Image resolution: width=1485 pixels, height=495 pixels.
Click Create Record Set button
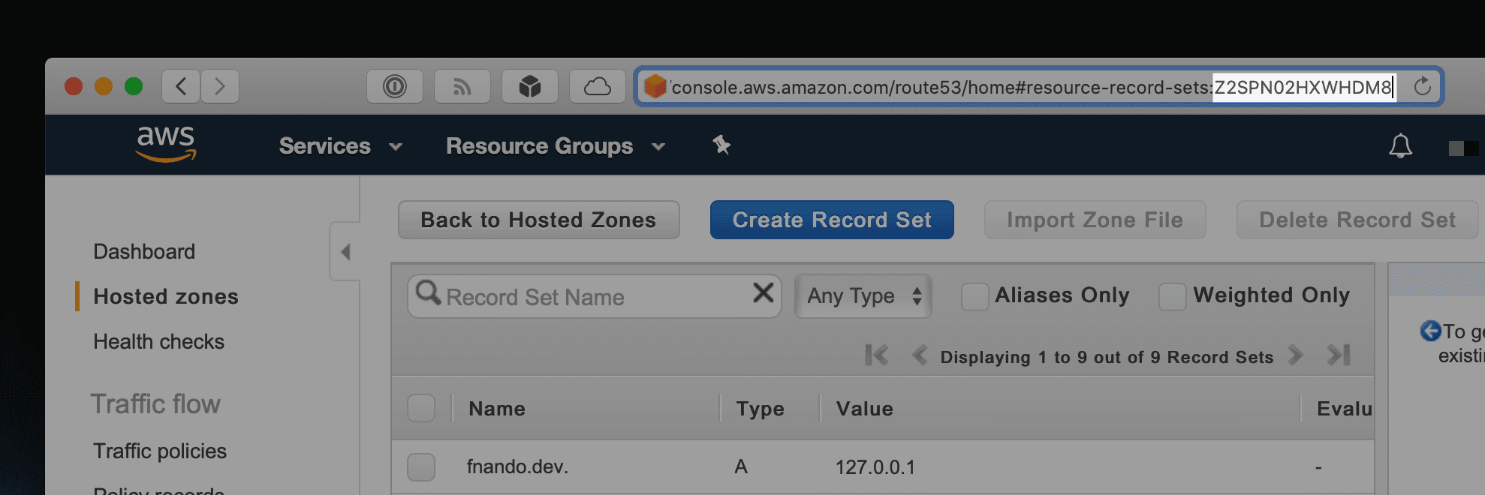[x=832, y=220]
